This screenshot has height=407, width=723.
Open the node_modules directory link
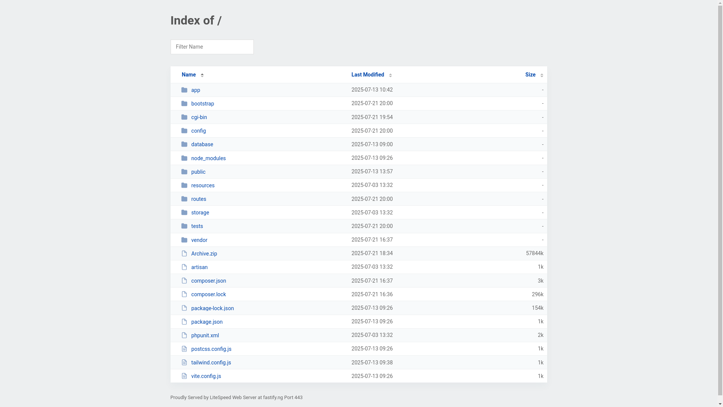pyautogui.click(x=208, y=158)
